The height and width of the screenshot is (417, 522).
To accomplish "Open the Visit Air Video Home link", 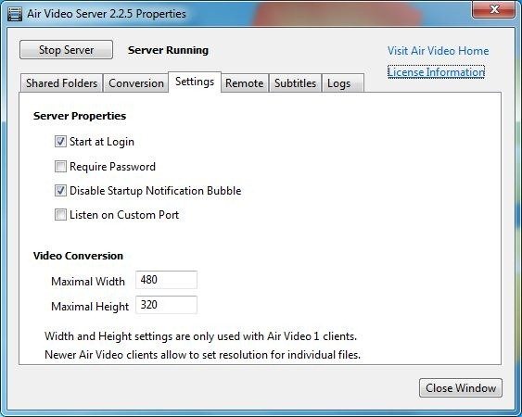I will click(x=439, y=51).
